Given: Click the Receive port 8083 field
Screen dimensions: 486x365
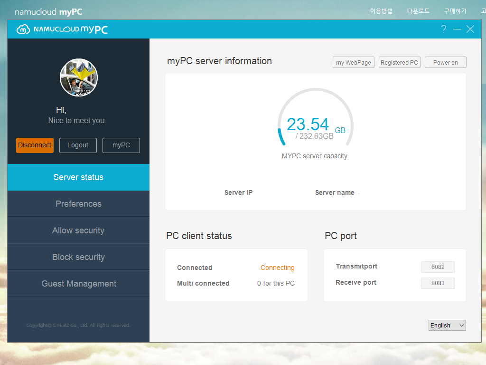Looking at the screenshot, I should [438, 283].
